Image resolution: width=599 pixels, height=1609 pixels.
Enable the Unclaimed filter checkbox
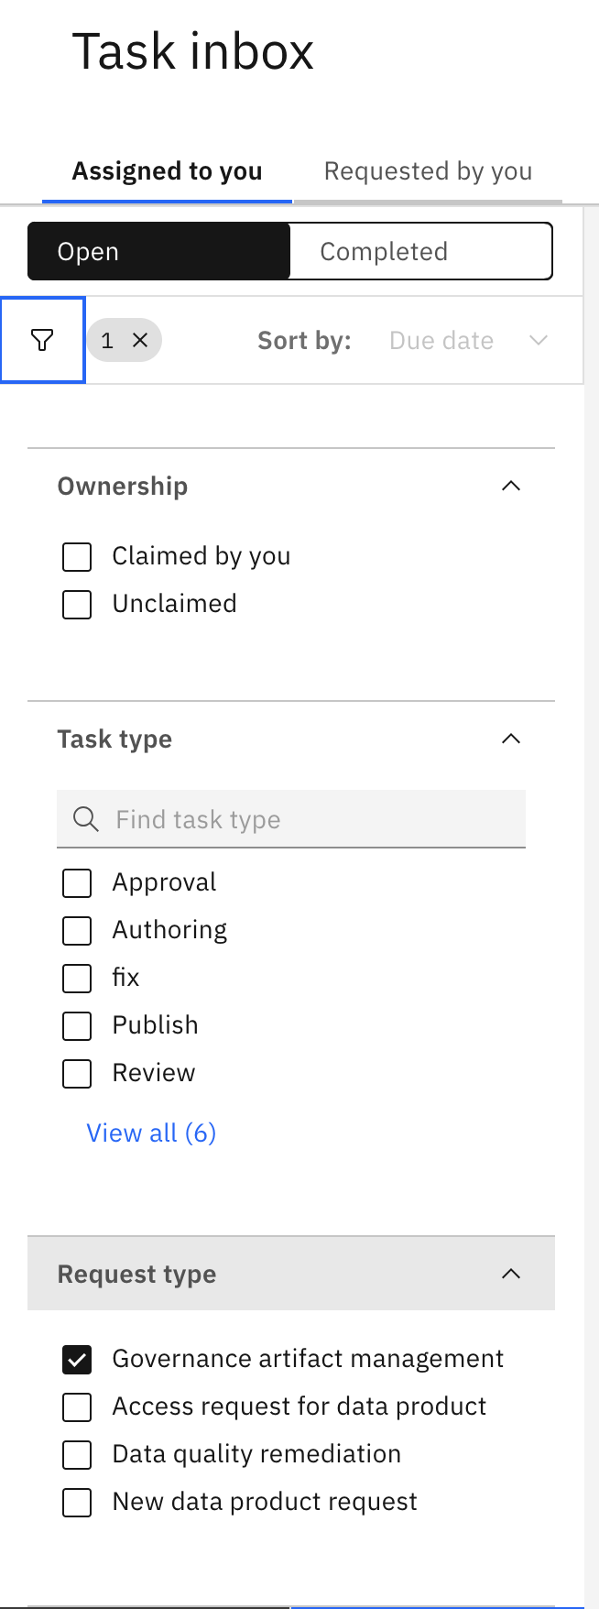77,604
